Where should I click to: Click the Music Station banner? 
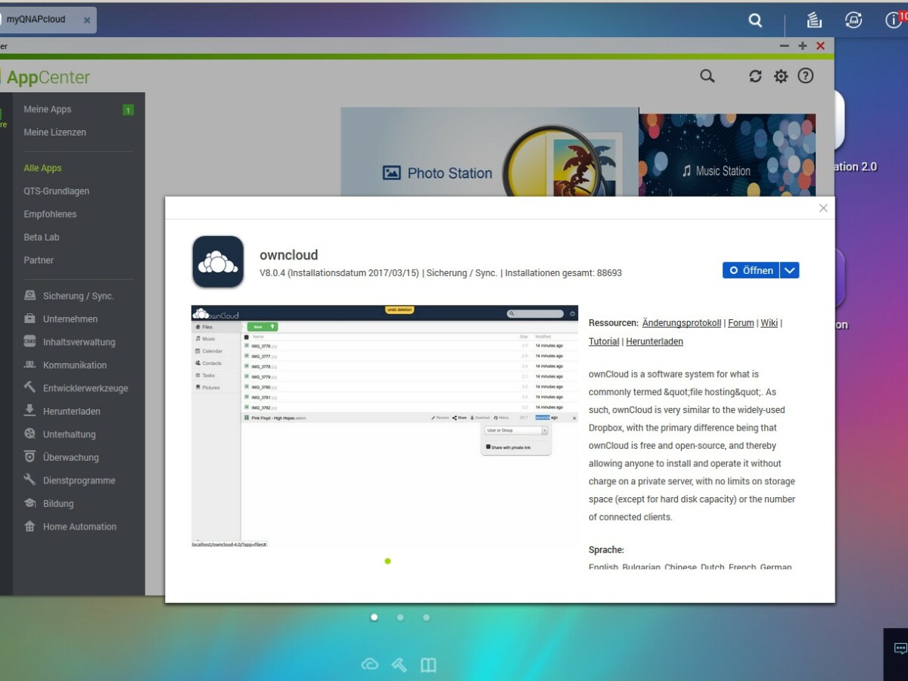click(x=727, y=155)
